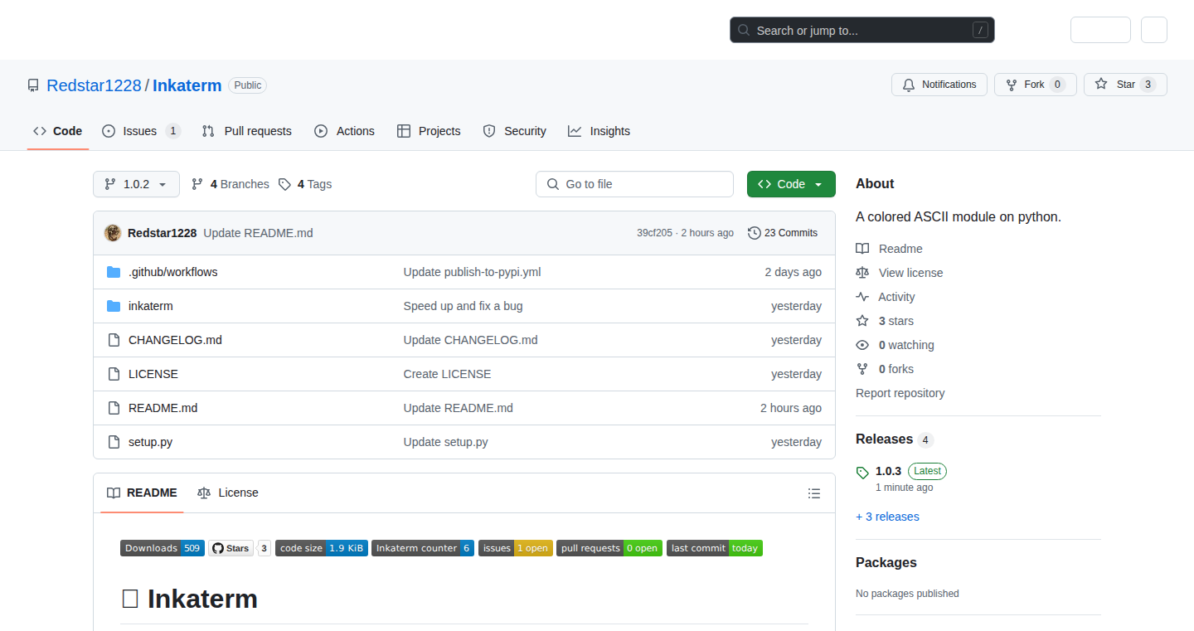Click the Inkaterm counter badge
This screenshot has height=631, width=1194.
[423, 548]
